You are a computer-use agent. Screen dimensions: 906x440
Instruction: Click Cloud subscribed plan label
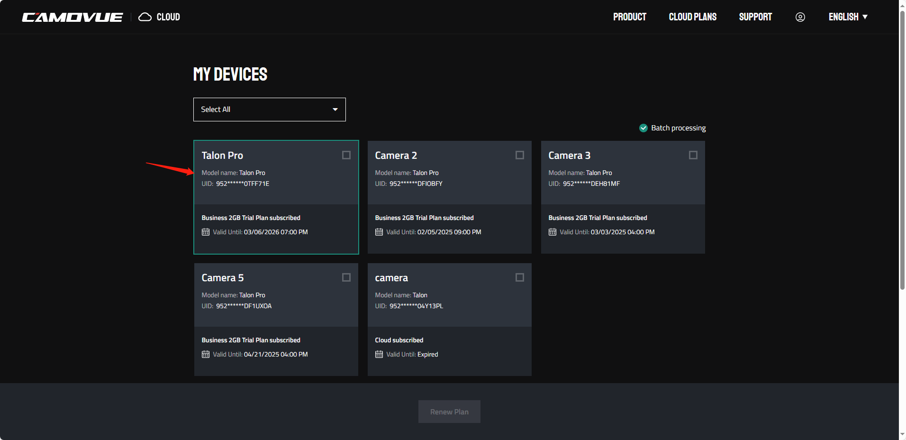pyautogui.click(x=399, y=340)
